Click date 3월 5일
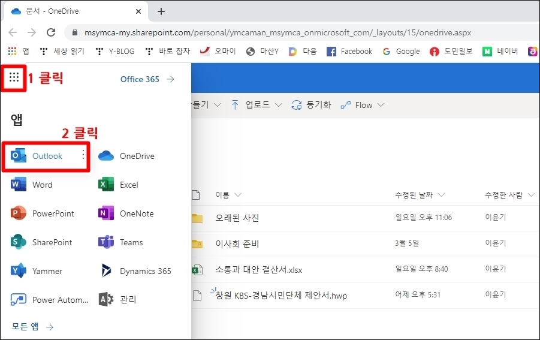This screenshot has height=340, width=540. click(x=407, y=243)
